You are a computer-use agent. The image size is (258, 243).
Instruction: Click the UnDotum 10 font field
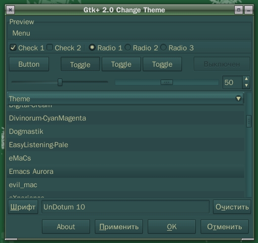point(126,207)
